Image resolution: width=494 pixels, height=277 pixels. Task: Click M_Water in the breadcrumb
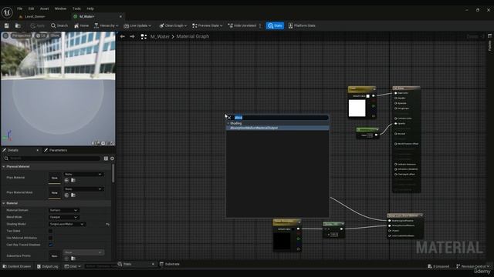pos(160,37)
